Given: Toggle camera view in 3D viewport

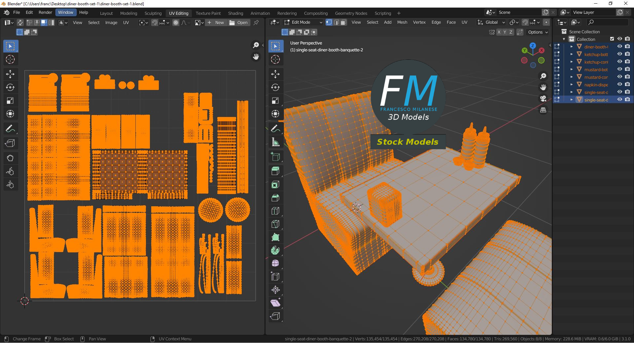Looking at the screenshot, I should 543,99.
